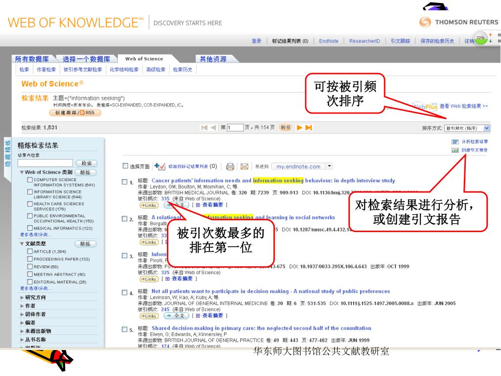This screenshot has width=501, height=376.
Task: Collapse the Web of Science categories section
Action: 22,172
